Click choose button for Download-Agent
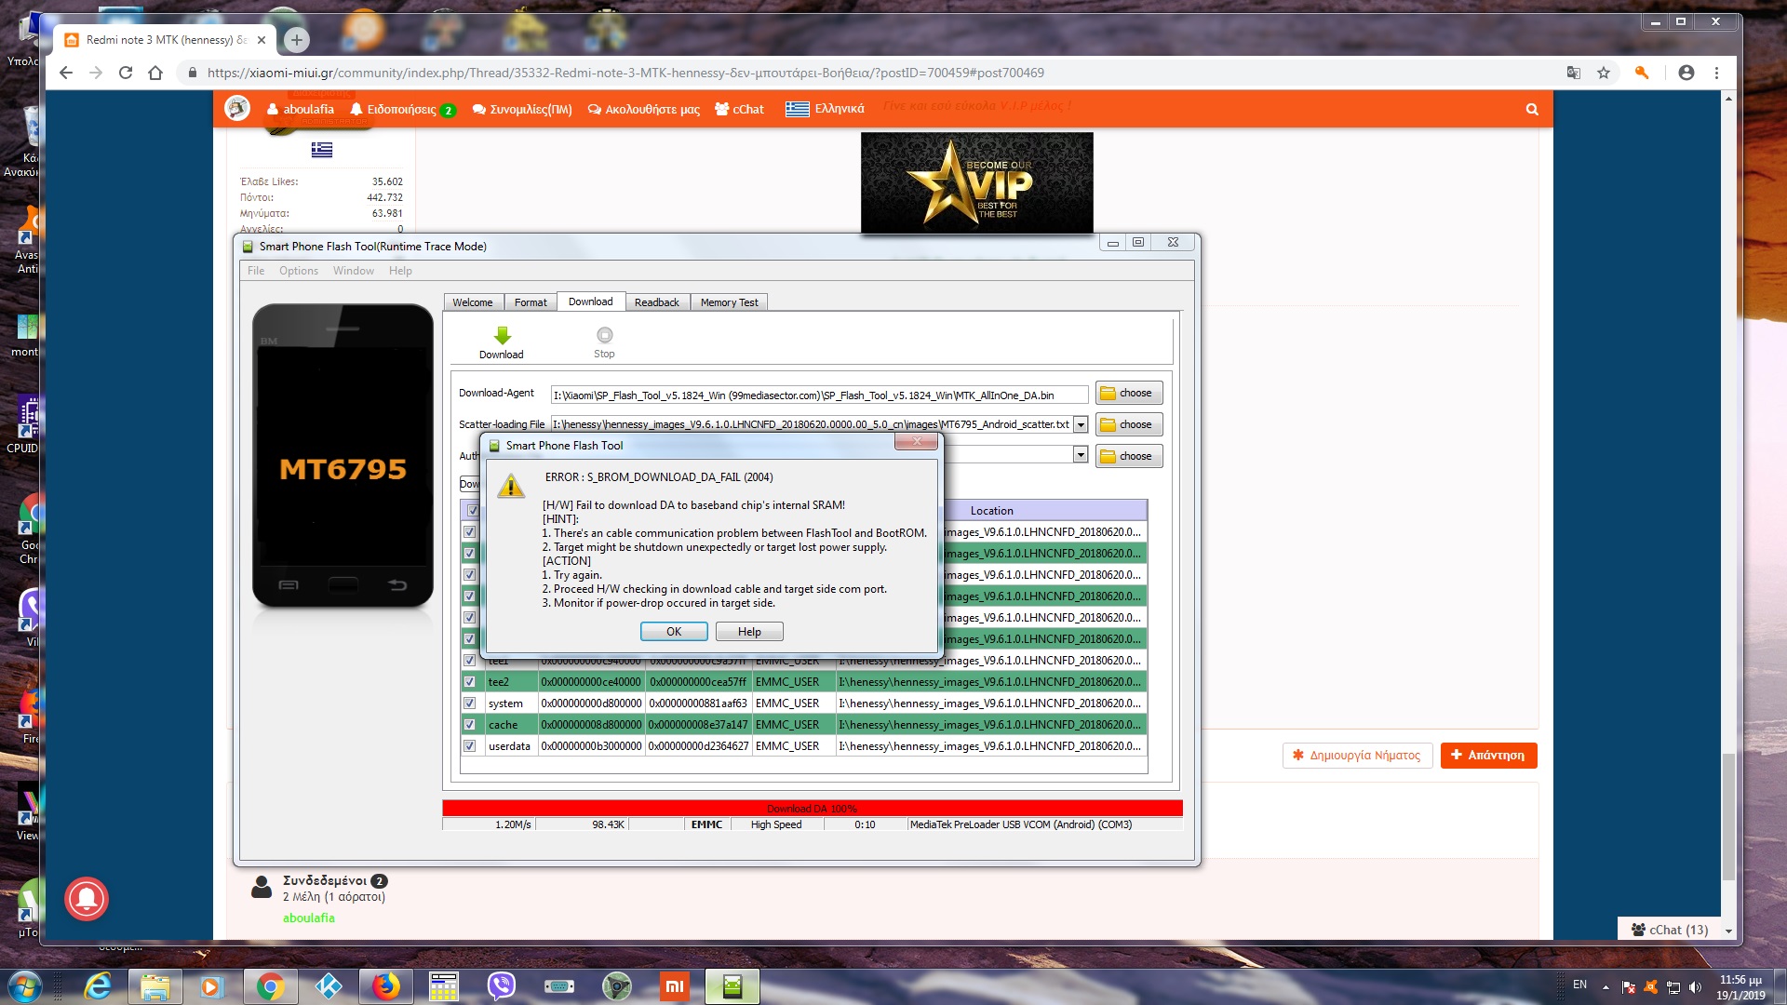The image size is (1787, 1005). (1128, 393)
